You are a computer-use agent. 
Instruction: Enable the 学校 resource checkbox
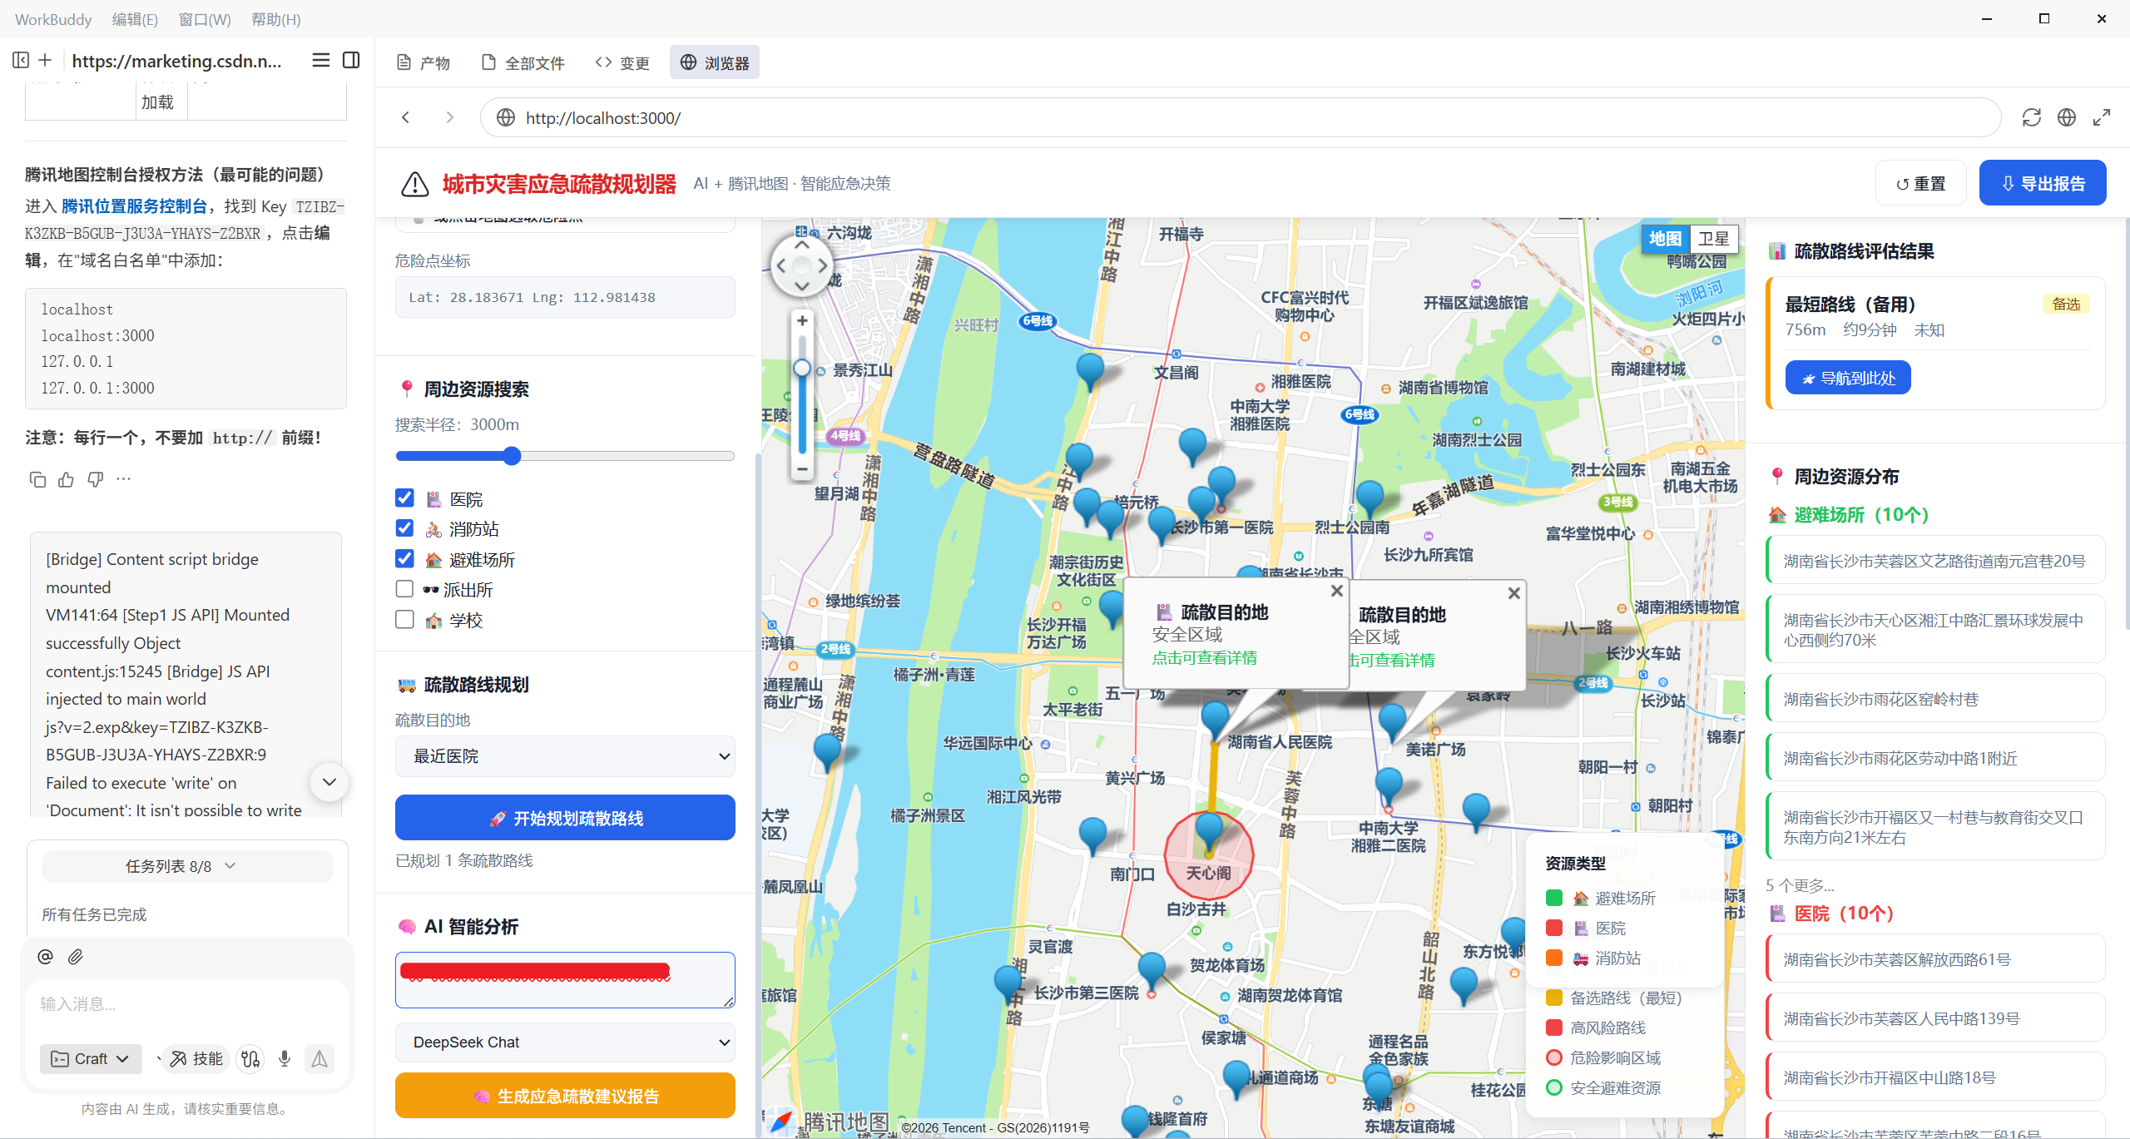coord(404,620)
